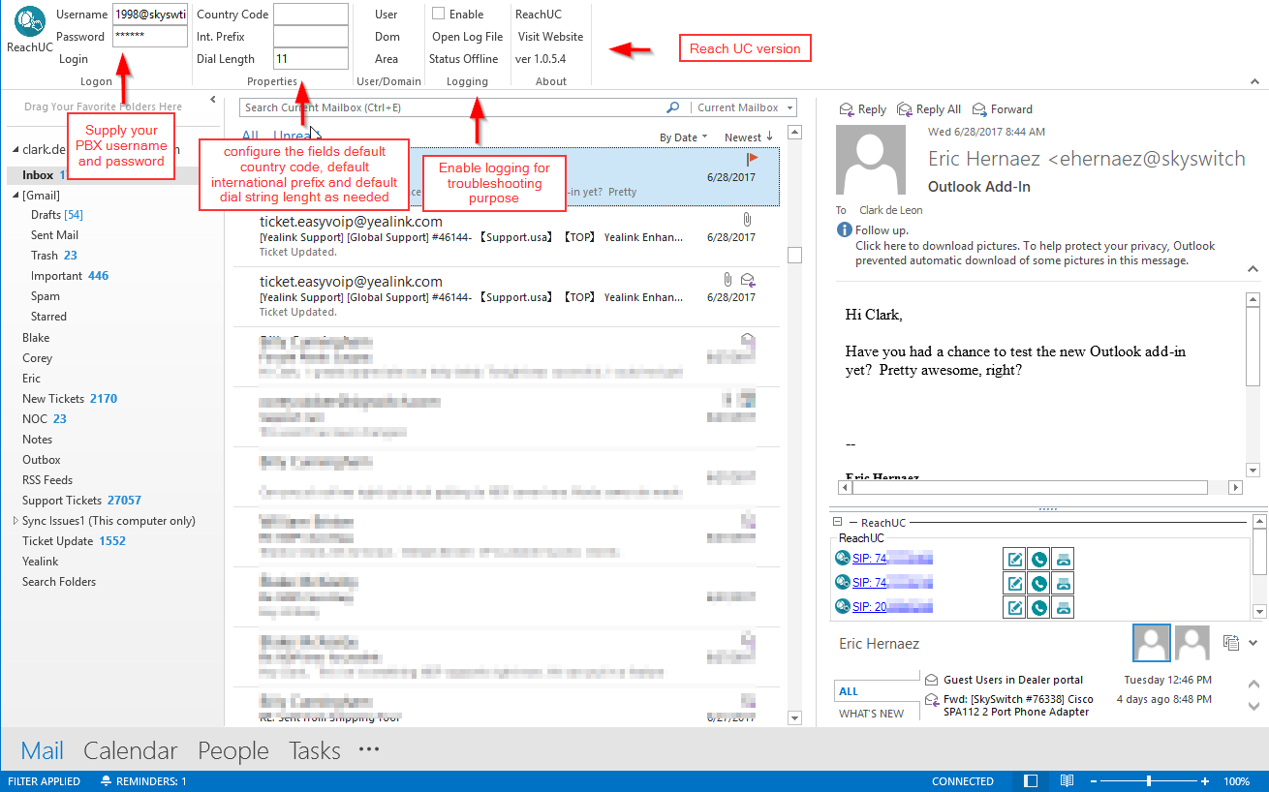Switch to ALL tab in people pane
This screenshot has height=792, width=1269.
[x=849, y=691]
